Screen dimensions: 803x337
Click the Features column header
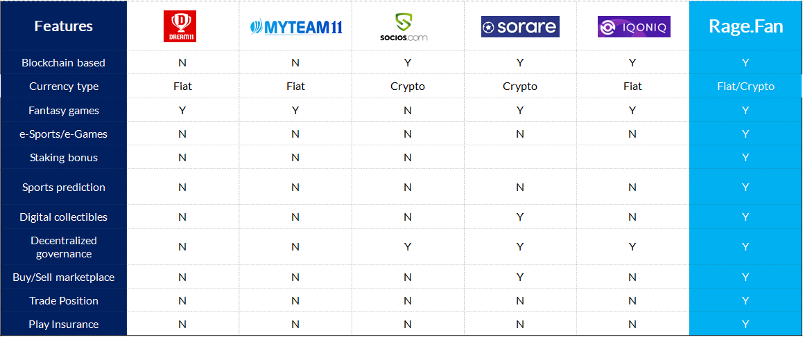(64, 26)
